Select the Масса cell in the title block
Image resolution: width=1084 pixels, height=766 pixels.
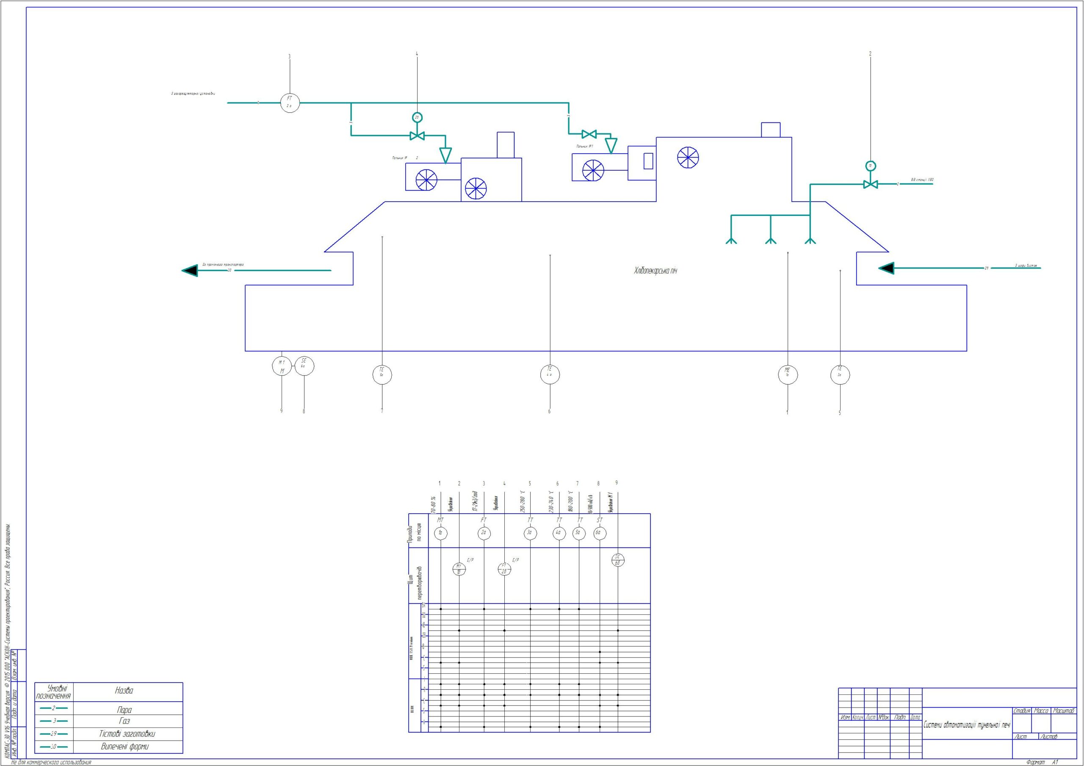1041,711
